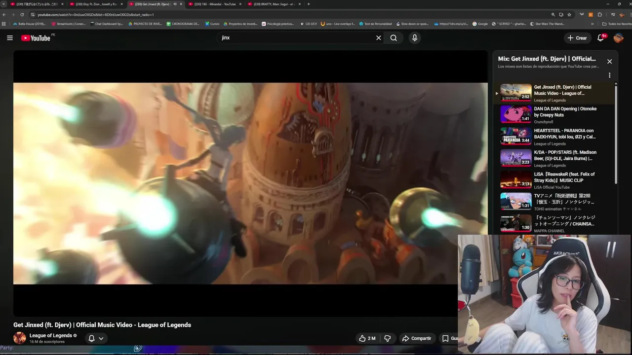This screenshot has height=355, width=632.
Task: Reload the page with the refresh icon
Action: click(x=22, y=15)
